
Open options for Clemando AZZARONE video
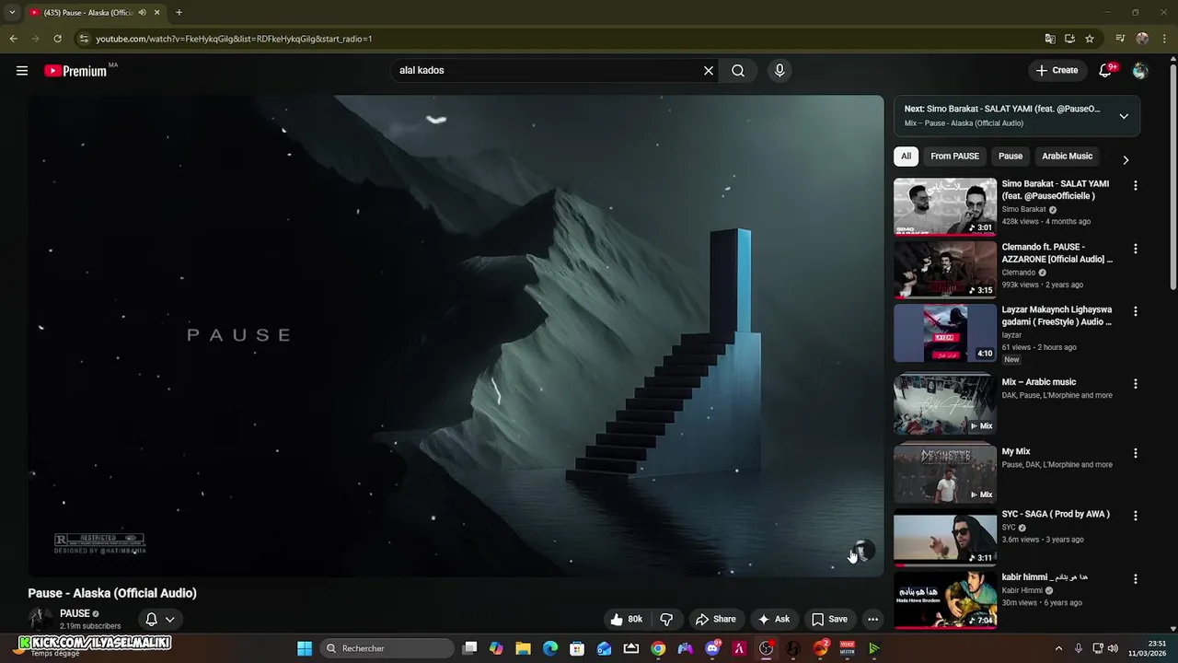pos(1136,249)
